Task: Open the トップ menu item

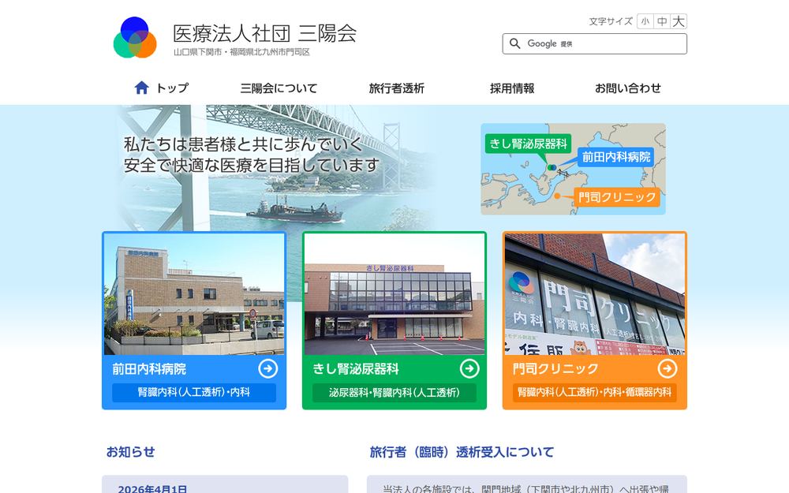Action: pos(162,88)
